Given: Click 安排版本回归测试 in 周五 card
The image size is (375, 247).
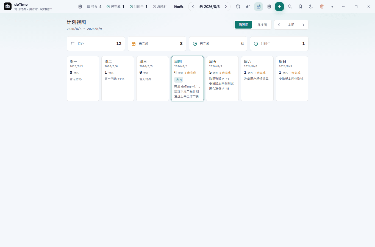Looking at the screenshot, I should tap(221, 84).
